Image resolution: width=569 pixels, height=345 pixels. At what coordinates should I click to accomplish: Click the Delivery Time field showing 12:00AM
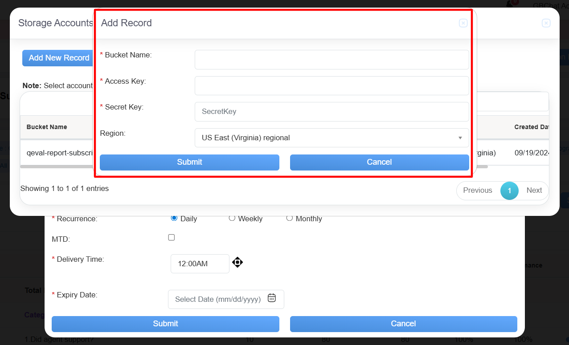coord(200,264)
